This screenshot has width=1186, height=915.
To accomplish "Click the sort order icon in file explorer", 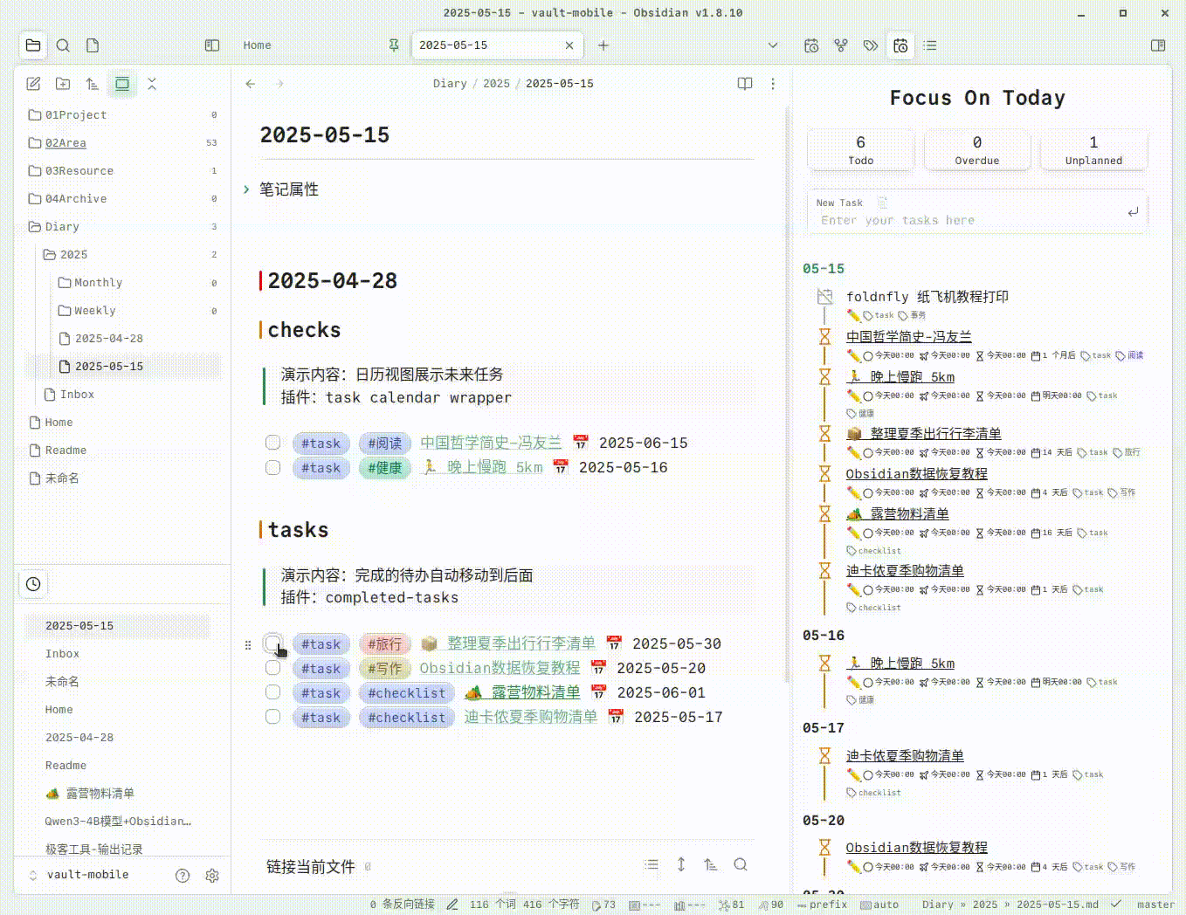I will [x=93, y=84].
